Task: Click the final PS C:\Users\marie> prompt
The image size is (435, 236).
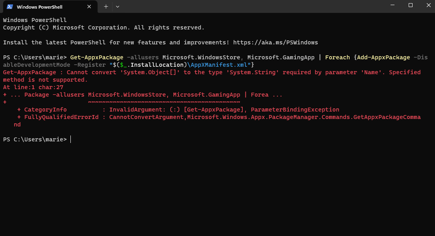Action: pos(35,139)
